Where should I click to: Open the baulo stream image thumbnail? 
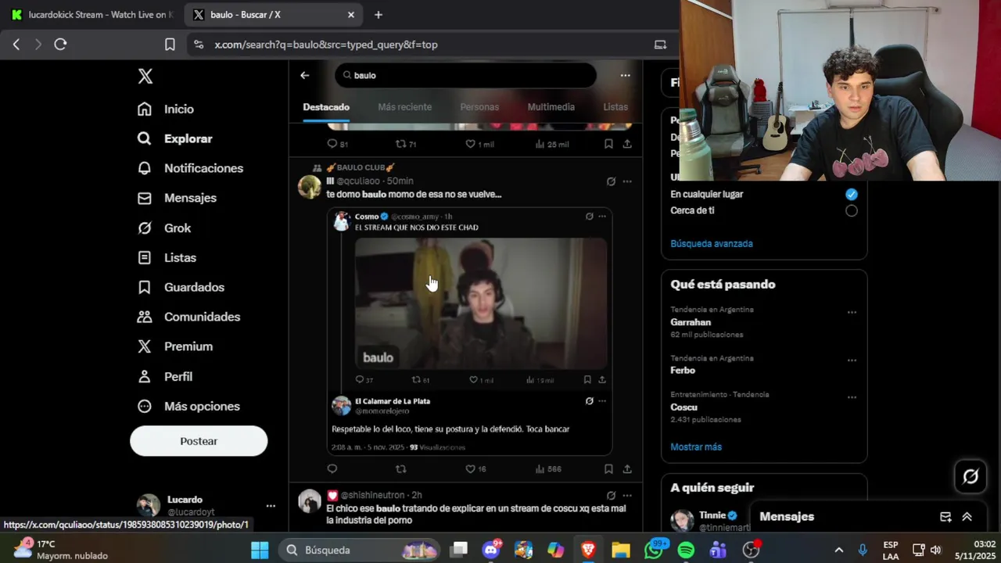tap(481, 303)
